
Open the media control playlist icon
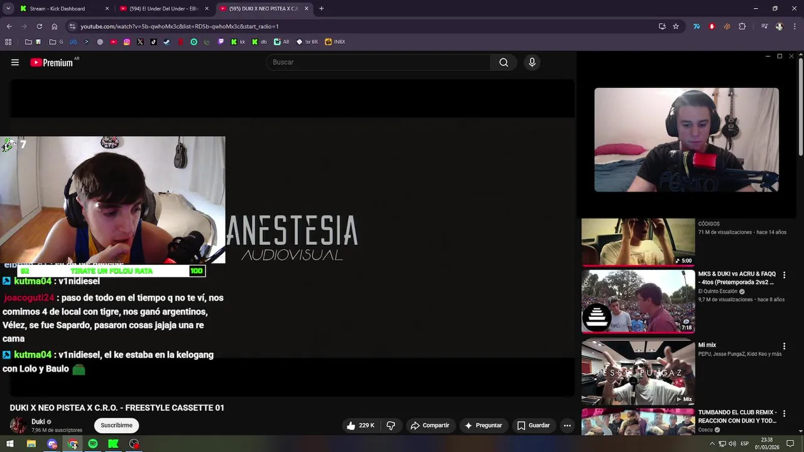click(764, 26)
